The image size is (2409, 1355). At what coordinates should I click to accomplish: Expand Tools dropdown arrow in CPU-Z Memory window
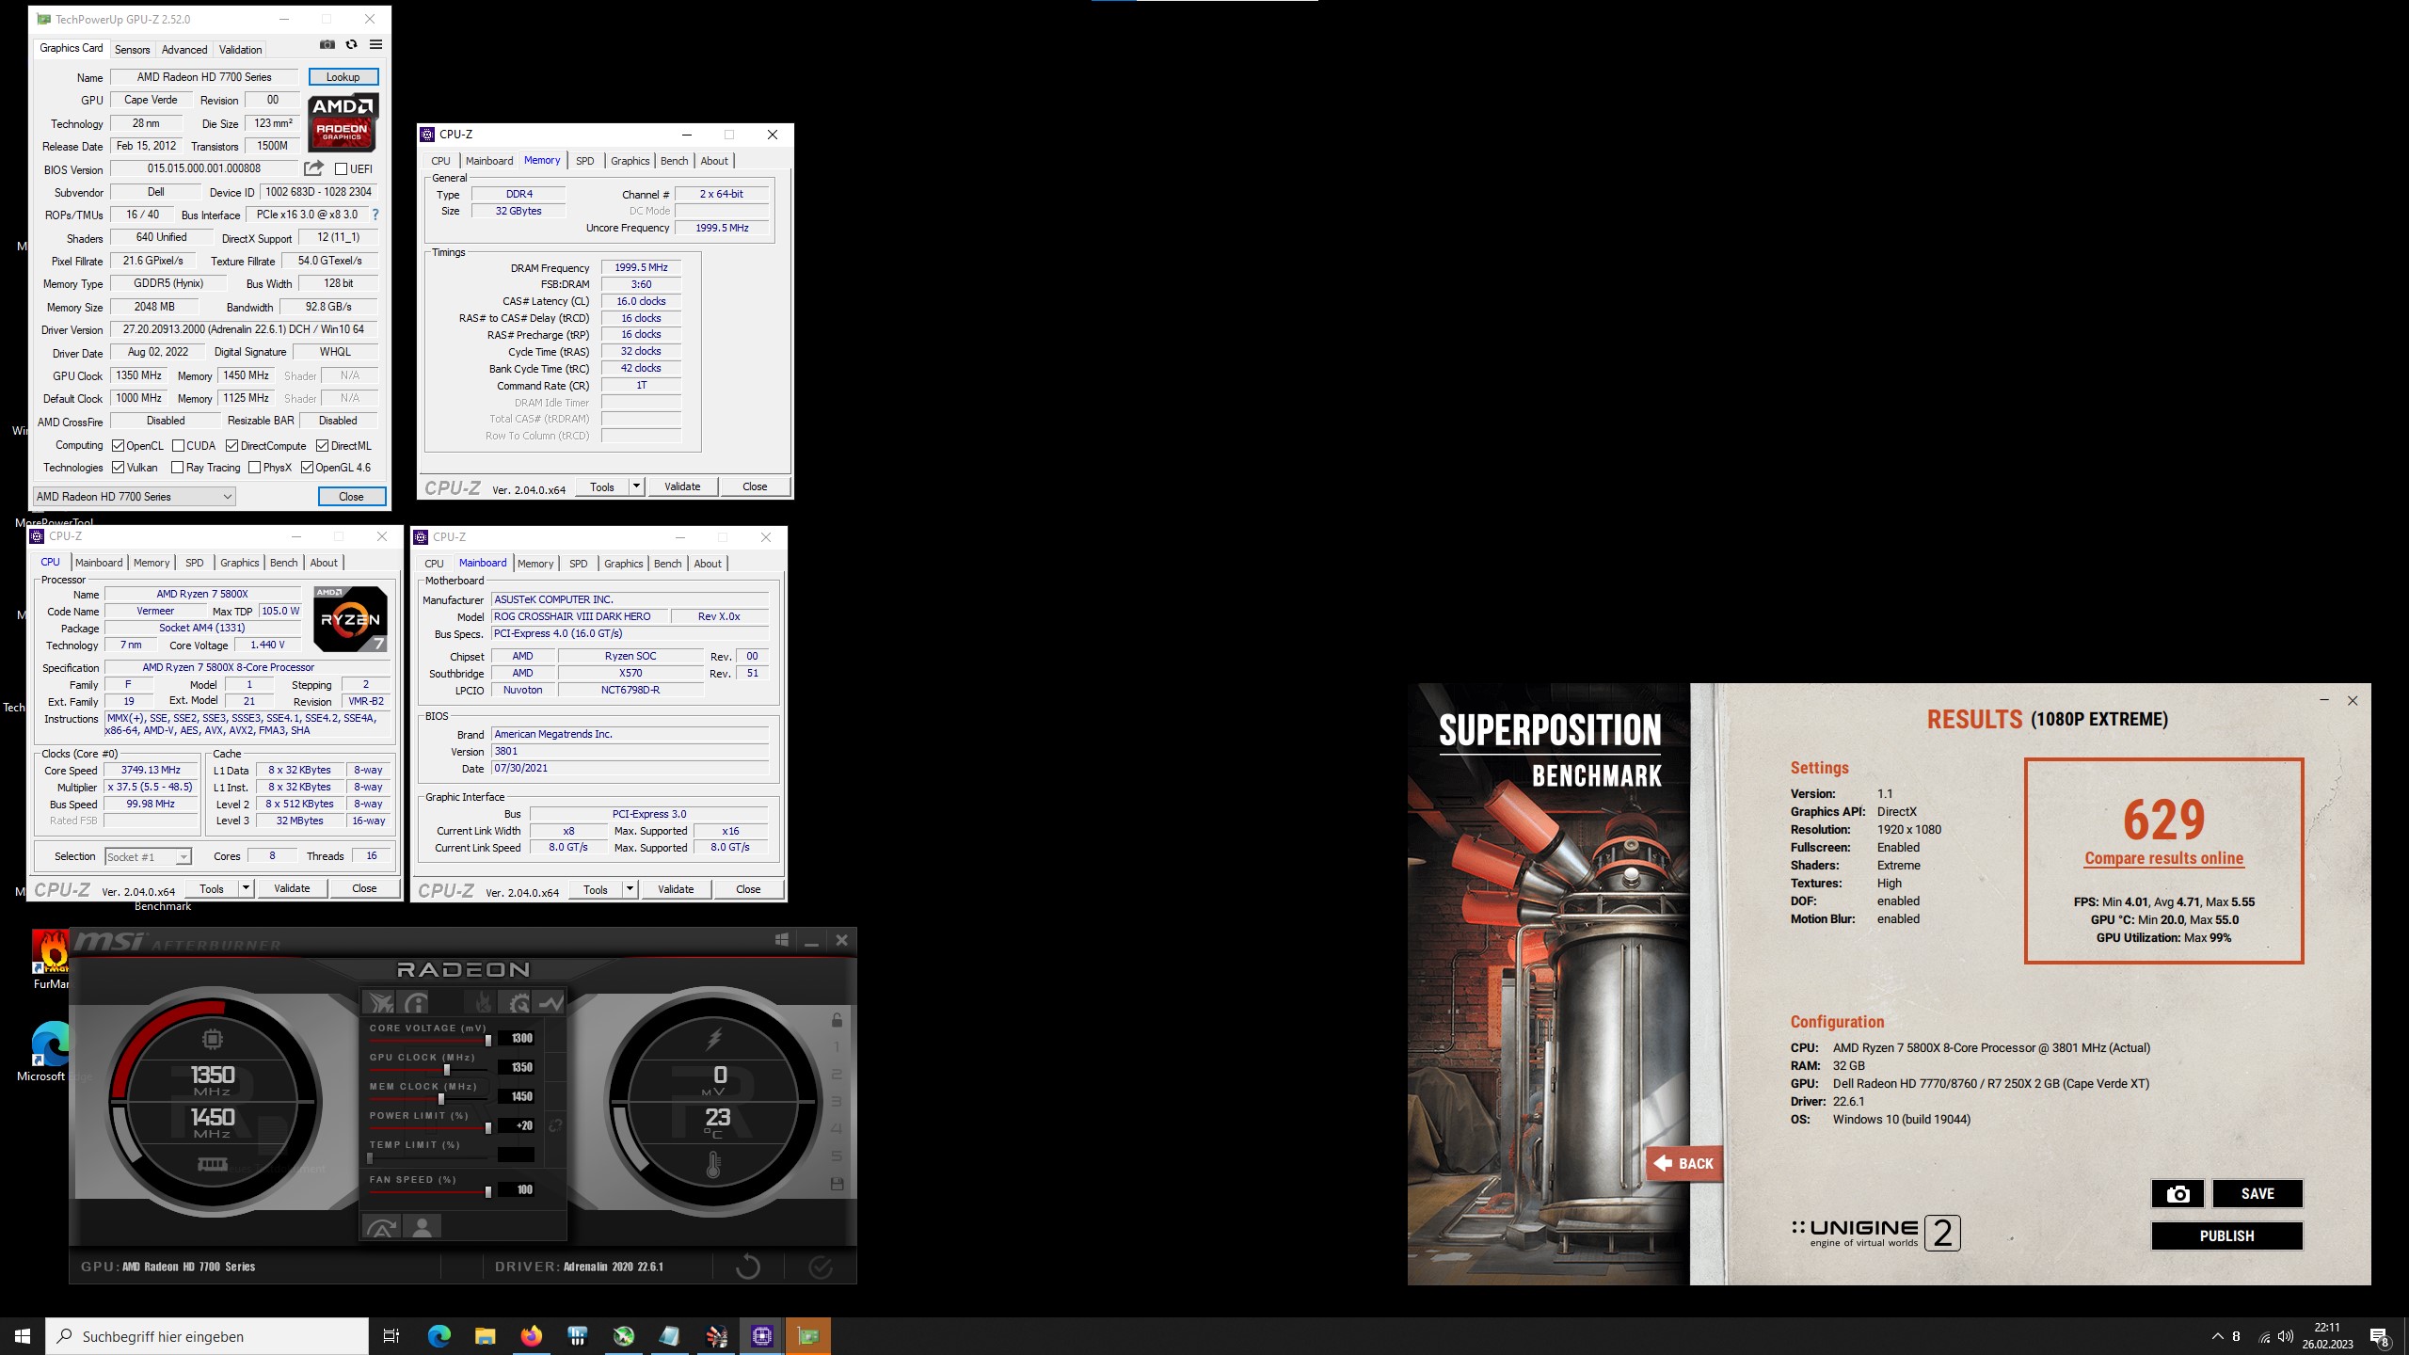pos(636,486)
